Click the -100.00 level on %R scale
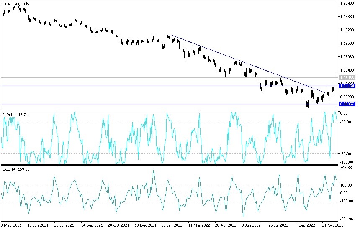 pyautogui.click(x=346, y=162)
